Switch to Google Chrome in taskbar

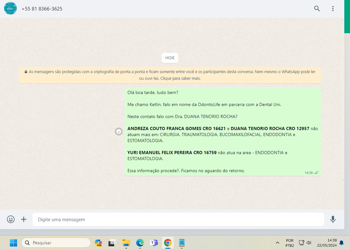click(168, 243)
